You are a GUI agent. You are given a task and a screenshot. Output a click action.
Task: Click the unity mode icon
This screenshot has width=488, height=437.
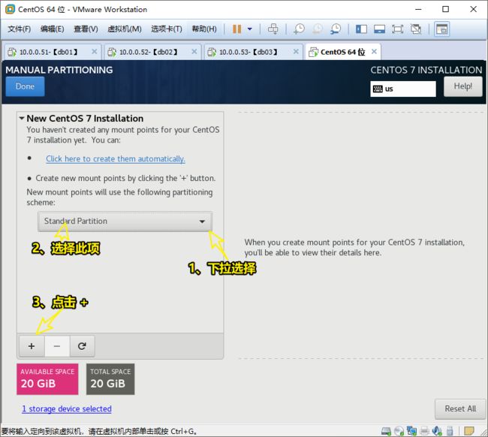tap(416, 29)
